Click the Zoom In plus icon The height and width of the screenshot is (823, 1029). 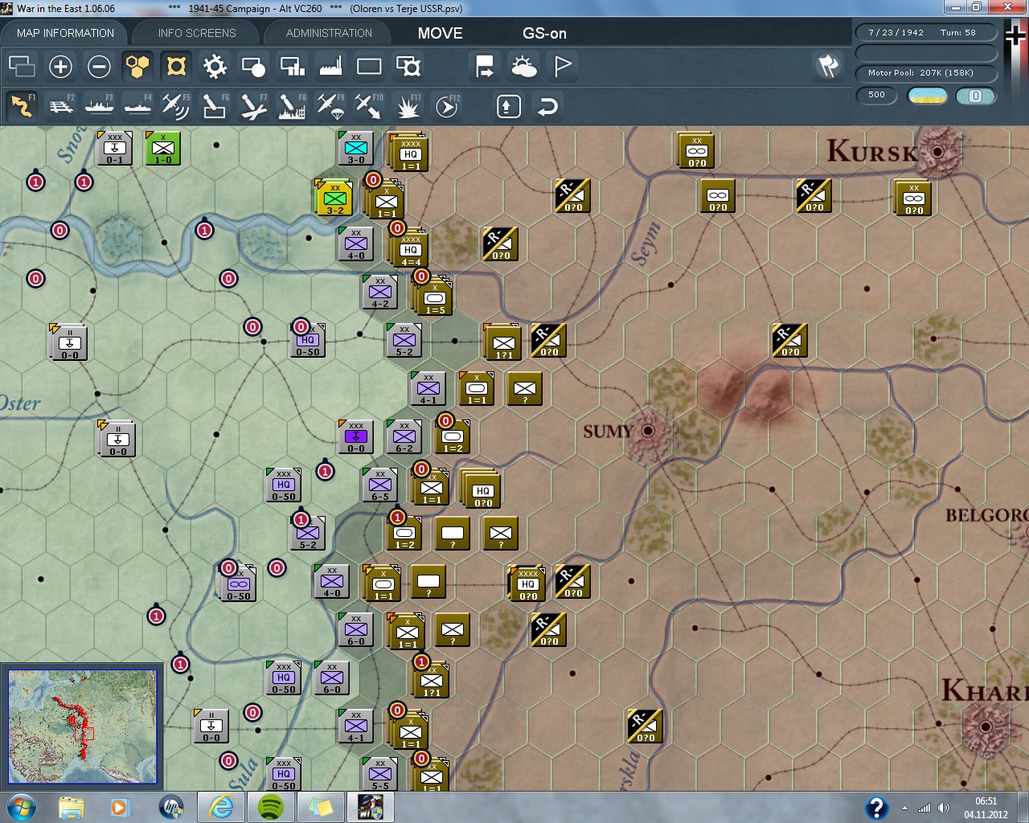[60, 67]
